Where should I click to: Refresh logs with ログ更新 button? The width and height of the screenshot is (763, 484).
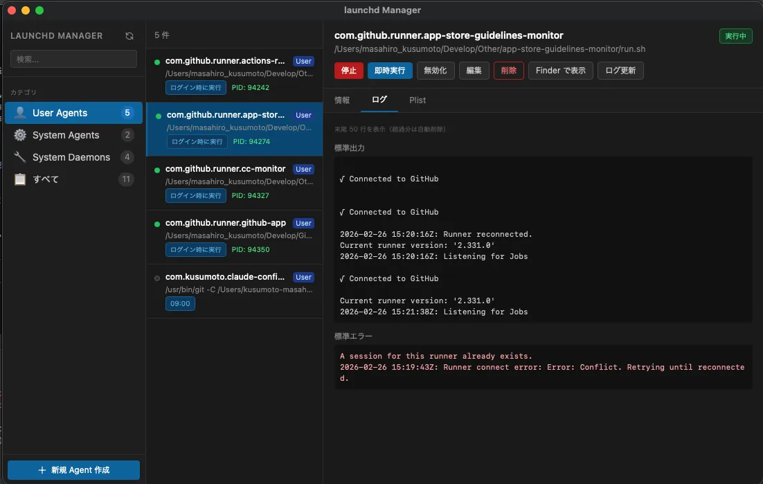620,71
